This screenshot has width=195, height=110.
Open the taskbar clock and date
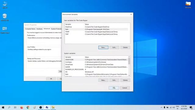(184, 107)
